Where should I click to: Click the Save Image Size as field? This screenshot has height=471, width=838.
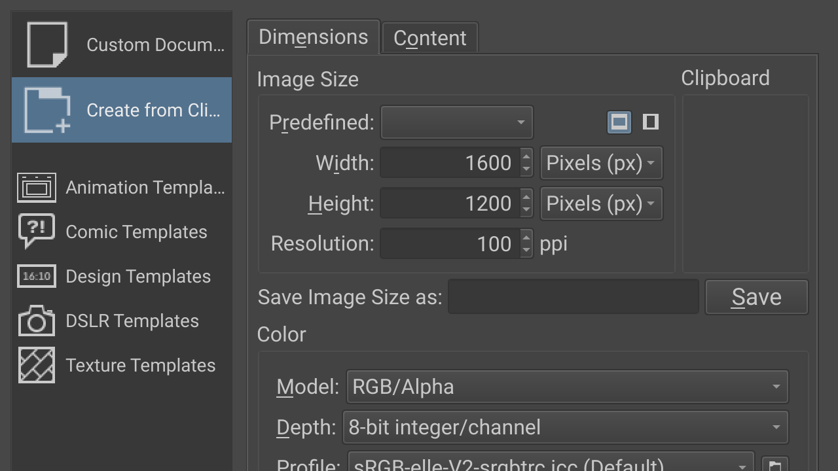tap(573, 297)
